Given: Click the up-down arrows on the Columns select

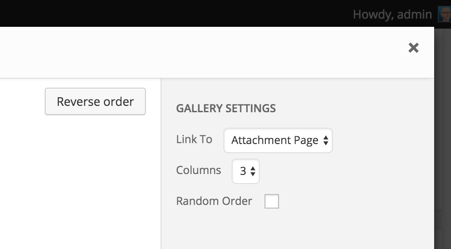Looking at the screenshot, I should 253,171.
